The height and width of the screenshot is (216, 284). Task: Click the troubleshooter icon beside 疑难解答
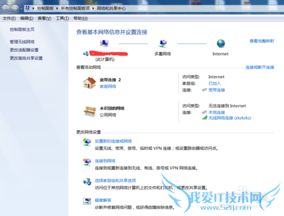tap(87, 201)
